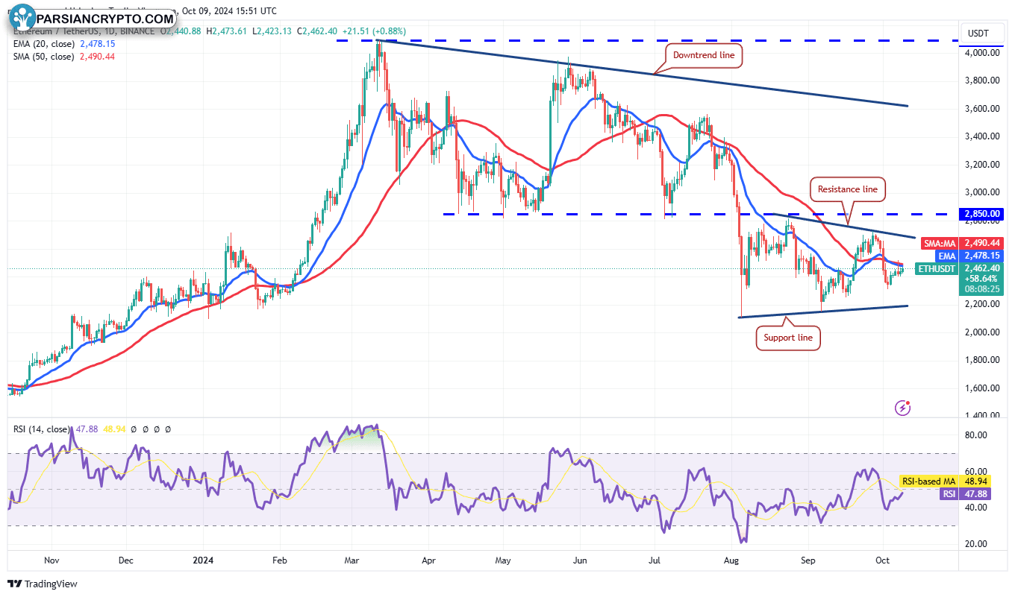Screen dimensions: 1015x597
Task: Click the 80.00 RSI axis value
Action: coord(977,435)
